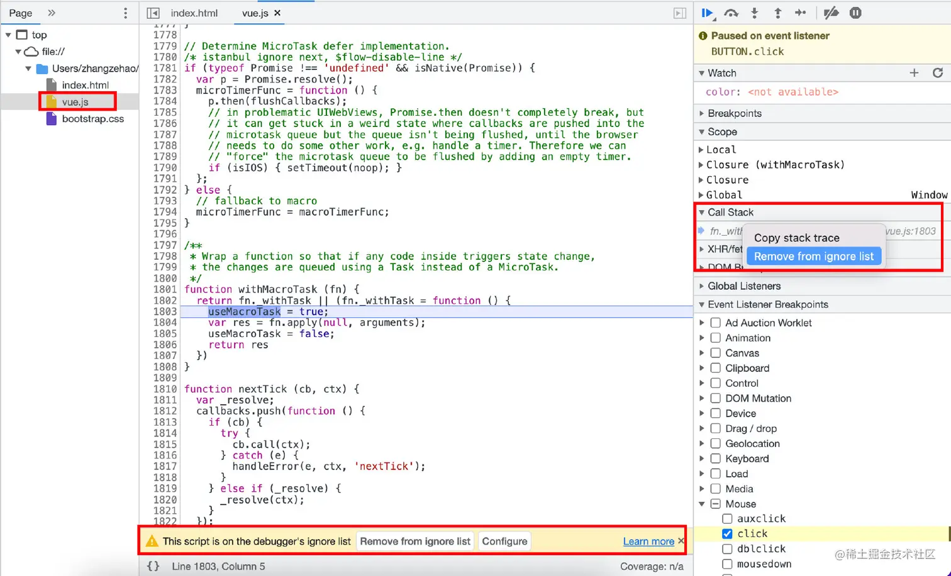Enable DOM Mutation event breakpoints
Screen dimensions: 951x576
tap(715, 398)
